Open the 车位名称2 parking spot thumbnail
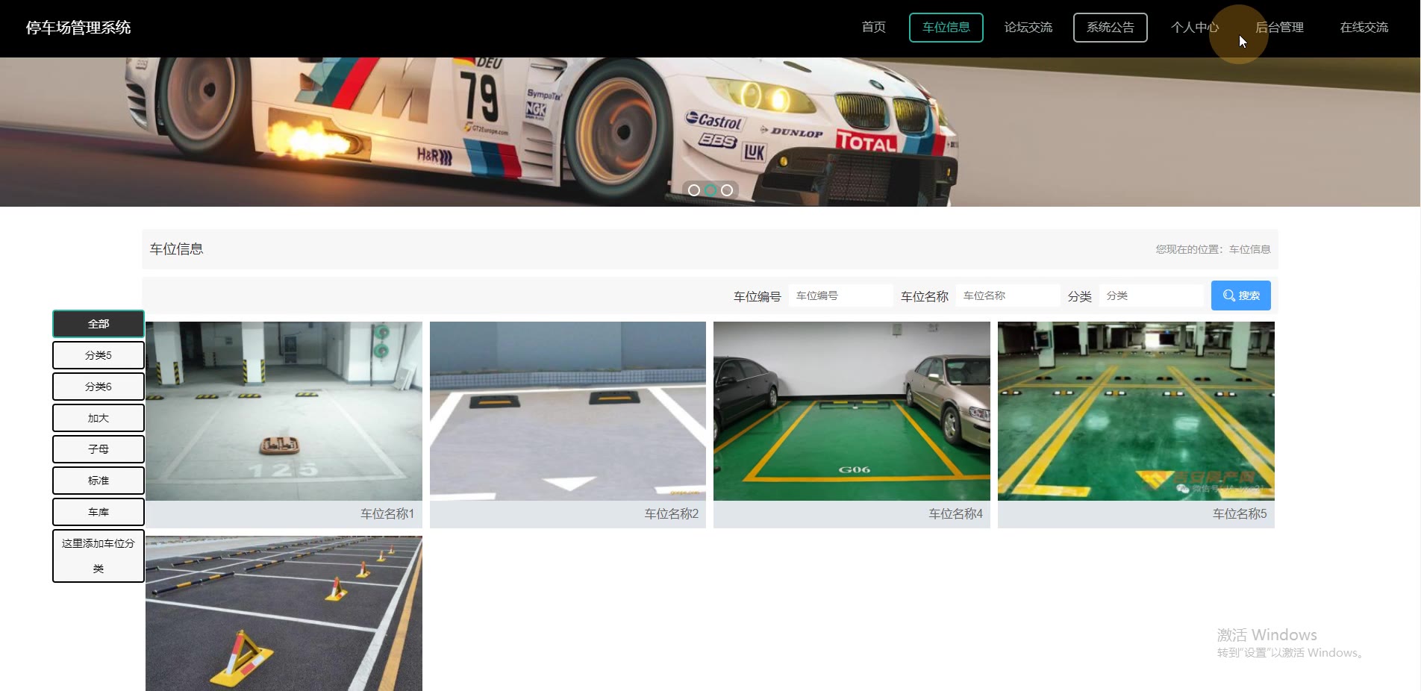The image size is (1421, 691). [x=568, y=411]
